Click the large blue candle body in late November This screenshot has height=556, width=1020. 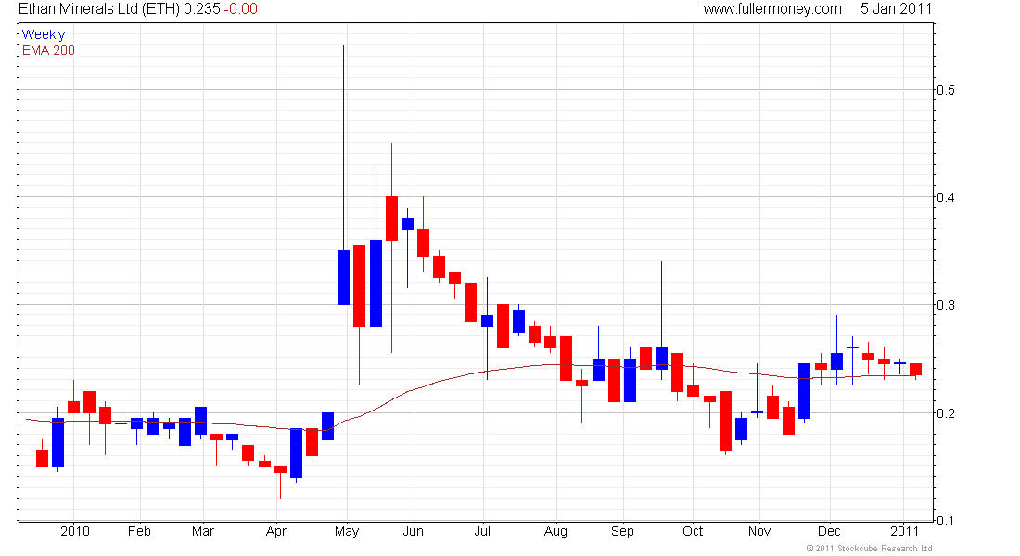[805, 391]
